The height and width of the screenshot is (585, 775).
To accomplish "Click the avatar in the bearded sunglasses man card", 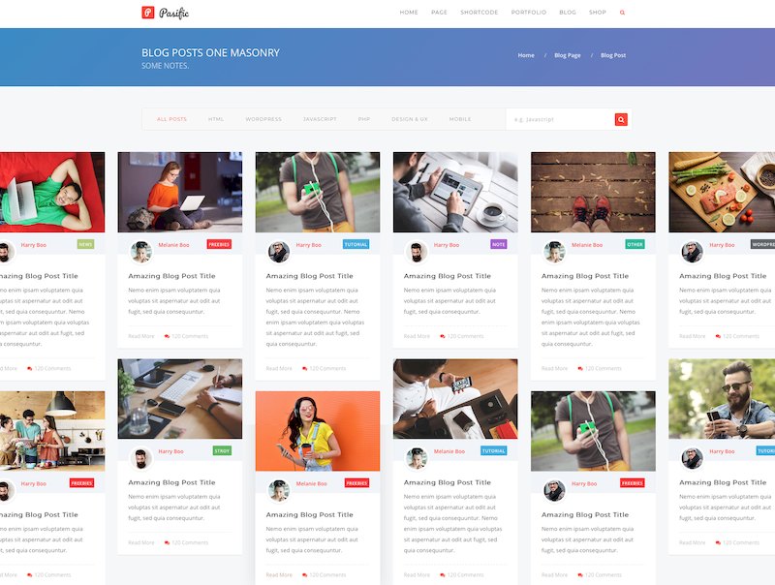I will click(692, 458).
